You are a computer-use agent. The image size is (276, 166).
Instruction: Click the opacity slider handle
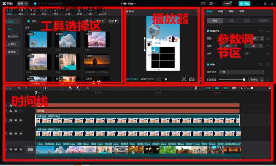click(244, 80)
